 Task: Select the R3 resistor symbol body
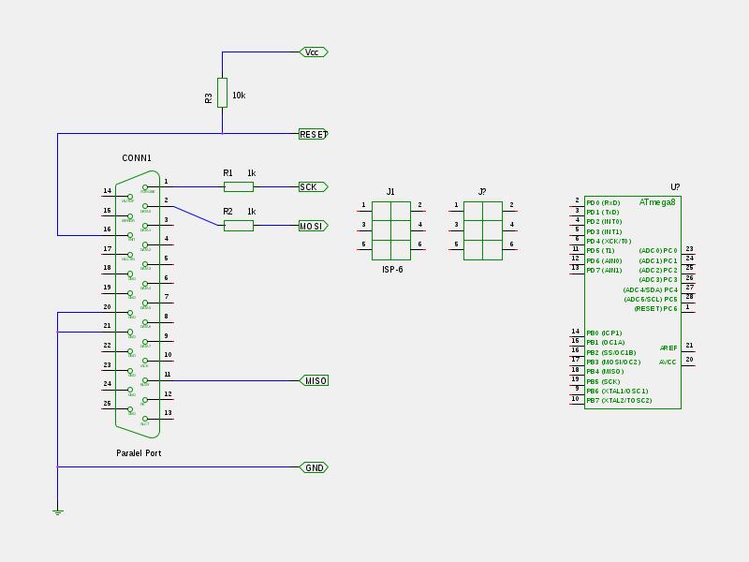[222, 93]
